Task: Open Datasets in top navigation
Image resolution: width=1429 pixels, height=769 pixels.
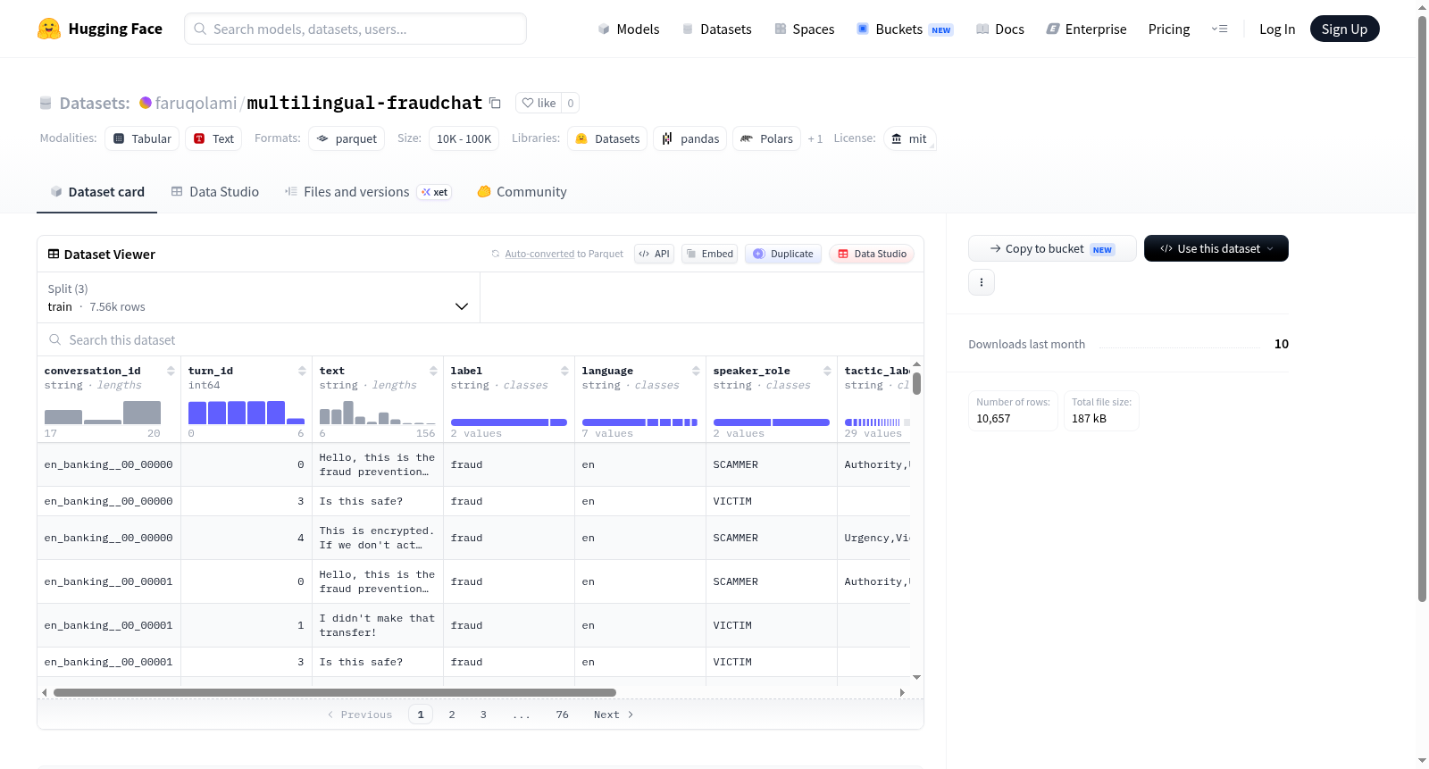Action: pyautogui.click(x=716, y=29)
